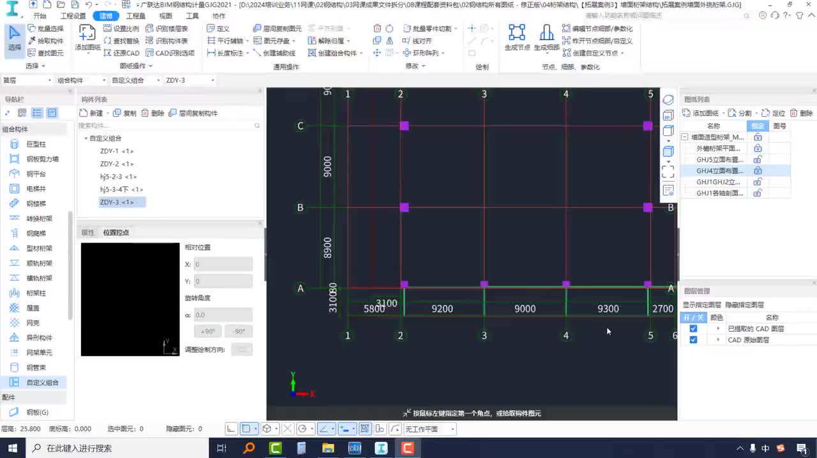Click 拾取构件 pick component tool
Viewport: 817px width, 458px height.
coord(45,41)
